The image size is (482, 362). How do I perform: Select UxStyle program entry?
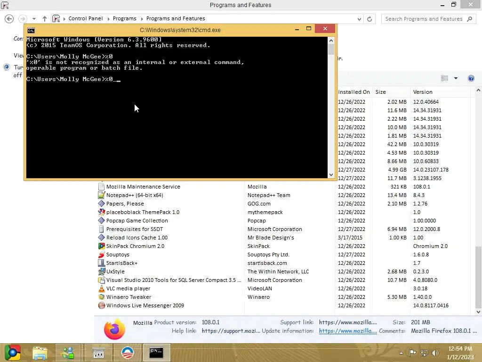115,271
